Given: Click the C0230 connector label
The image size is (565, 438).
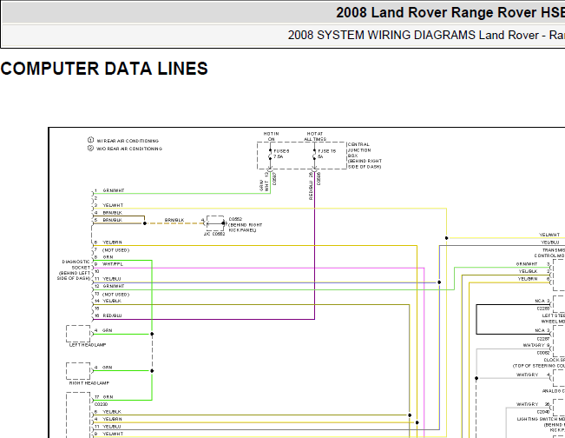Looking at the screenshot, I should (101, 404).
